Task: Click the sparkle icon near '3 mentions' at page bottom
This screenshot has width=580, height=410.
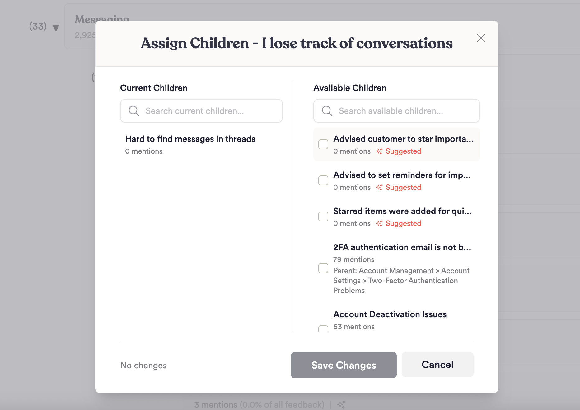Action: [341, 404]
